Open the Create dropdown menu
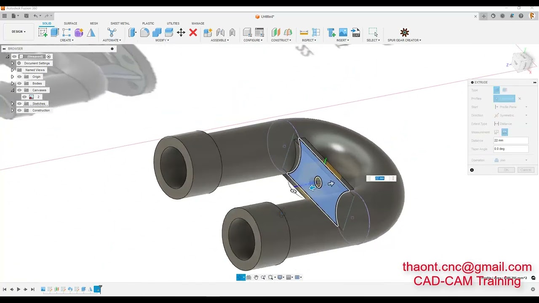Image resolution: width=539 pixels, height=303 pixels. [67, 40]
